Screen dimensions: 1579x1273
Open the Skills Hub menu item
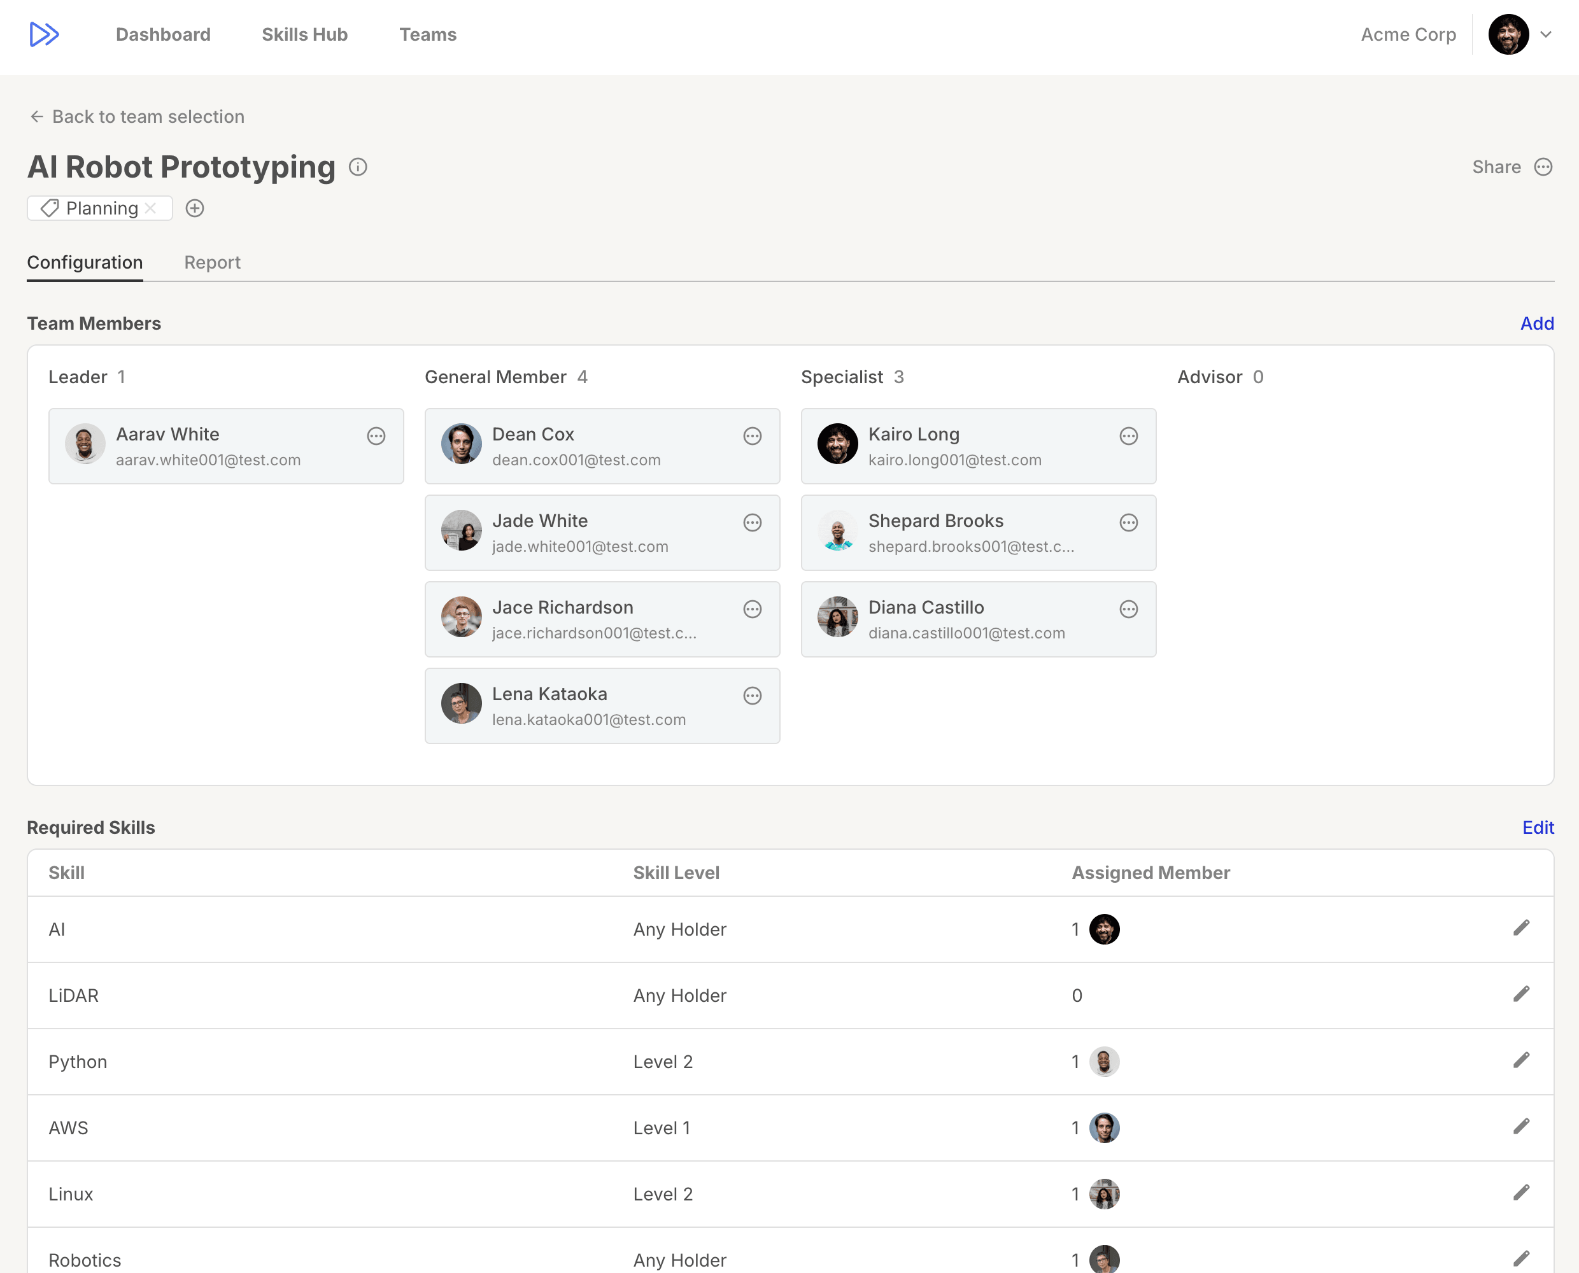tap(304, 34)
